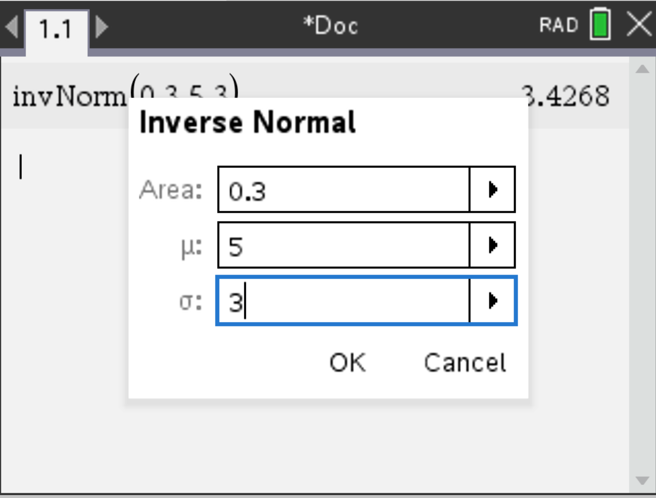Screen dimensions: 656x498
Task: Click into the σ input field
Action: pos(343,301)
